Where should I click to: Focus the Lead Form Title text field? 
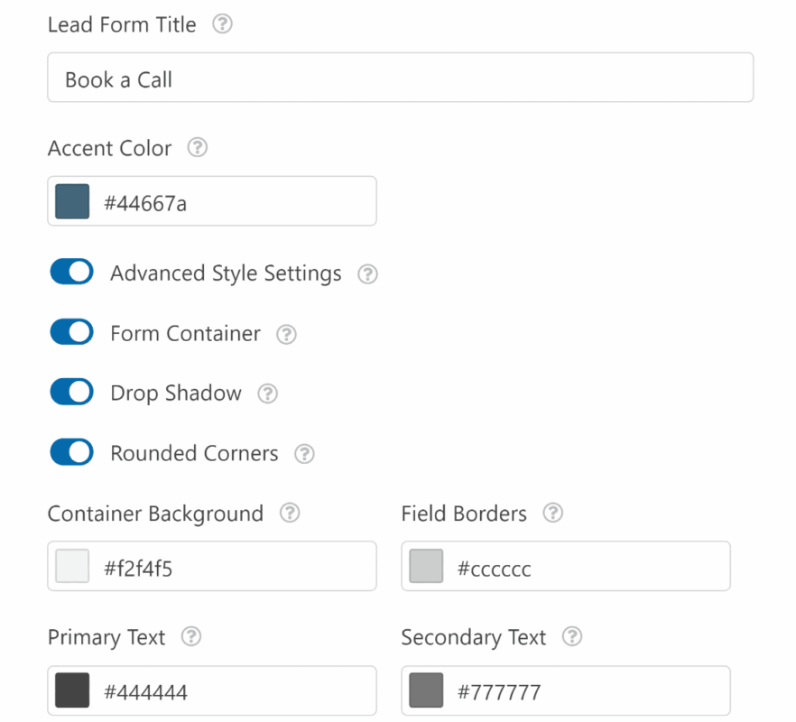[400, 79]
